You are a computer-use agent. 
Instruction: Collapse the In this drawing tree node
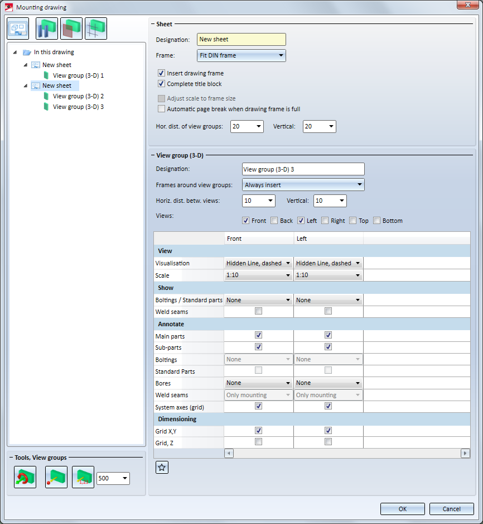tap(16, 53)
